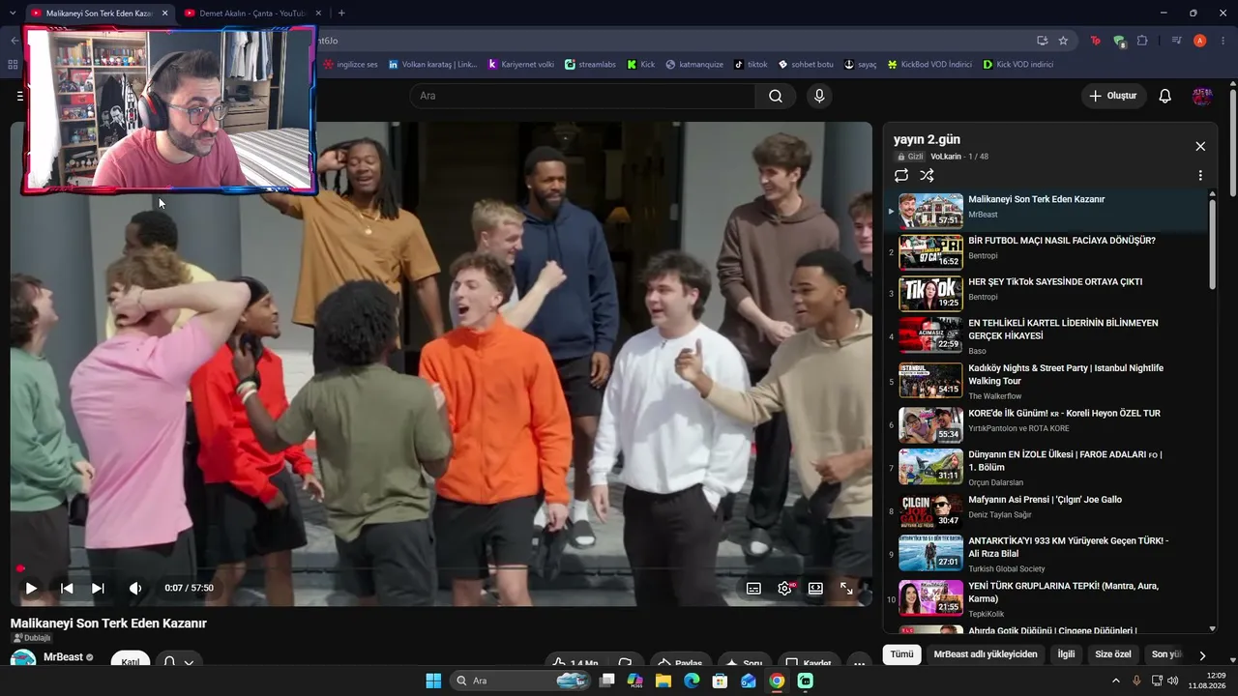
Task: Focus the YouTube search box
Action: coord(582,96)
